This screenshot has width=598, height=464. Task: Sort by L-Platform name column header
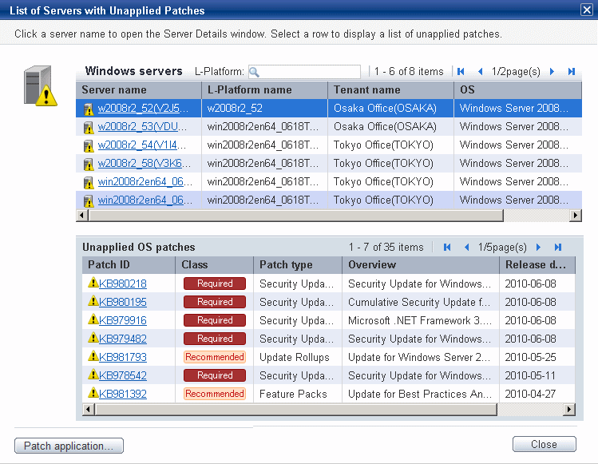pyautogui.click(x=264, y=90)
